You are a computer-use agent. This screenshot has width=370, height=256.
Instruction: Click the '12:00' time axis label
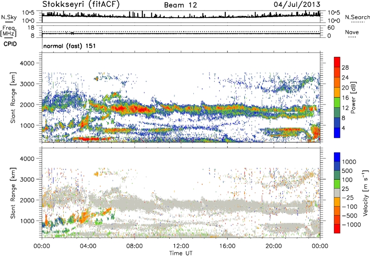pos(181,246)
